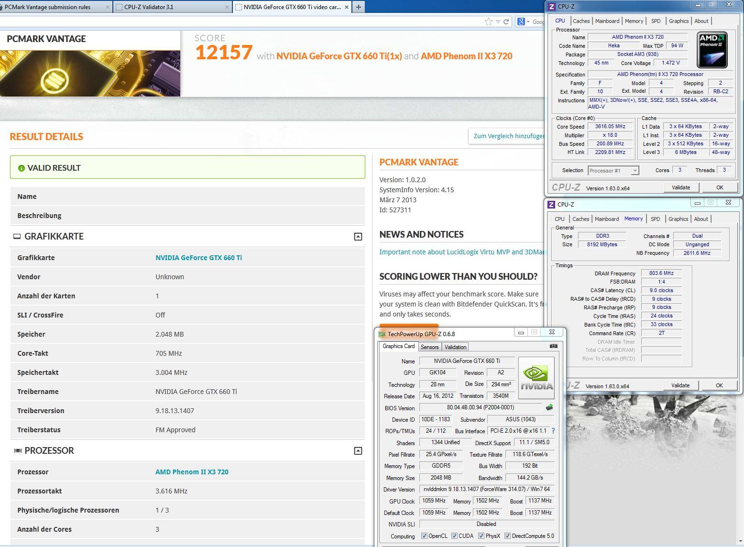Click the valid result info icon

[21, 168]
